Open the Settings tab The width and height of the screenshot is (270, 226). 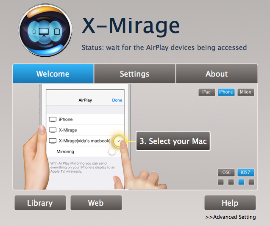click(x=134, y=74)
